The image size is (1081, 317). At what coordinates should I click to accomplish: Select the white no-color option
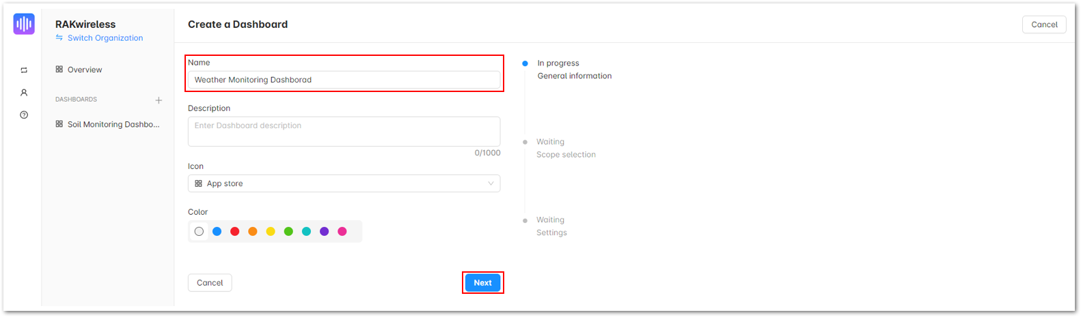coord(199,232)
